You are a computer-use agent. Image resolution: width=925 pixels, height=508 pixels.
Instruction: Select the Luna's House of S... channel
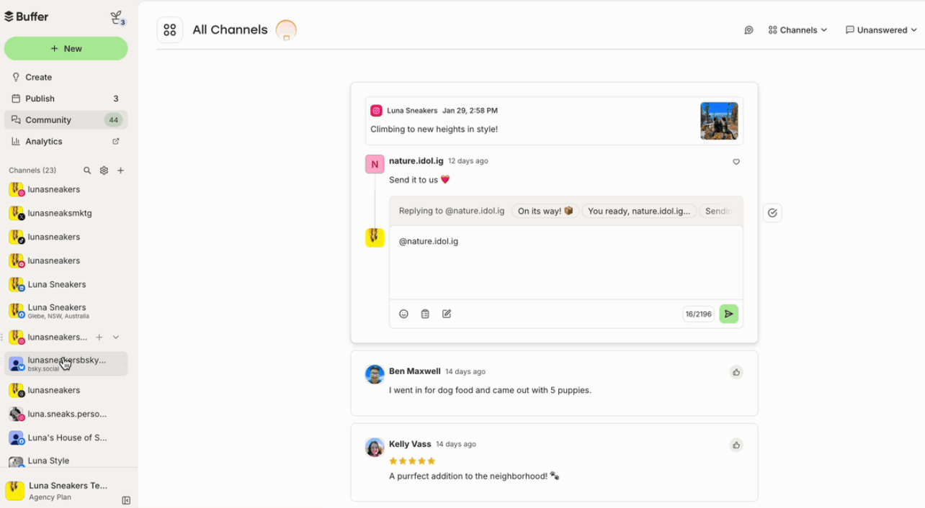coord(66,437)
